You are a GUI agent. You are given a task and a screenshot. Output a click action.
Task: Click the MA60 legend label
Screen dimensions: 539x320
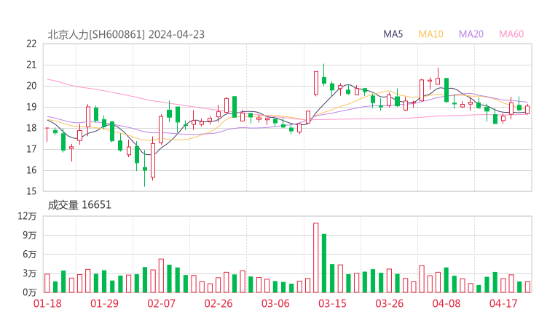[511, 34]
